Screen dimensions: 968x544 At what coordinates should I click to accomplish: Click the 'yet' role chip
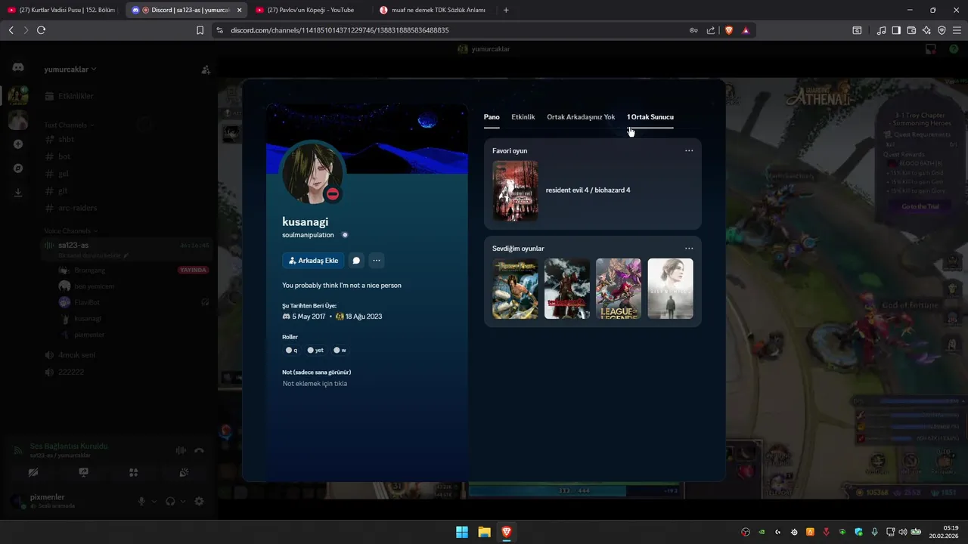tap(315, 351)
